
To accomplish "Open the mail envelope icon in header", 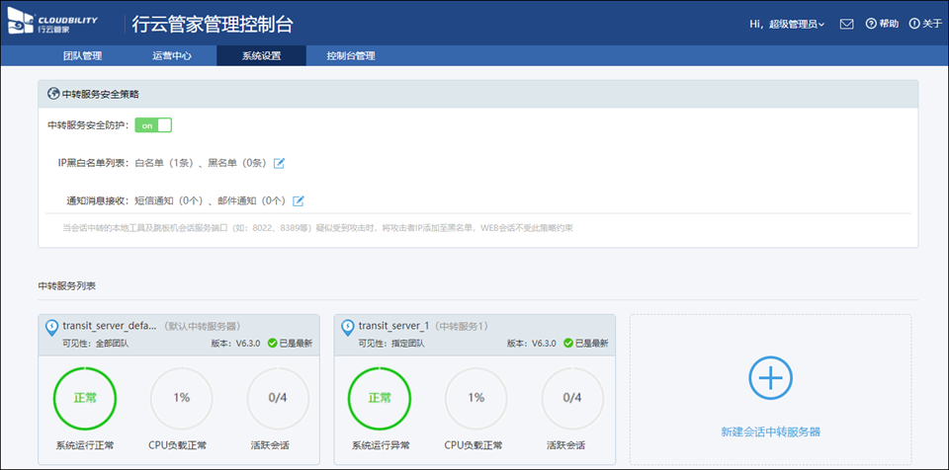I will 846,24.
